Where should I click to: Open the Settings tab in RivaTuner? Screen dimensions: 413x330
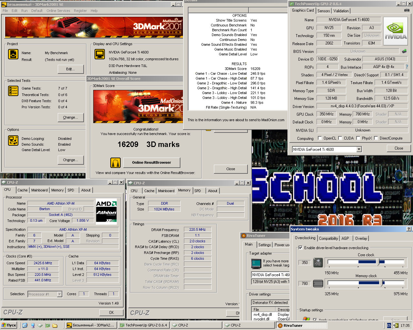pos(265,245)
